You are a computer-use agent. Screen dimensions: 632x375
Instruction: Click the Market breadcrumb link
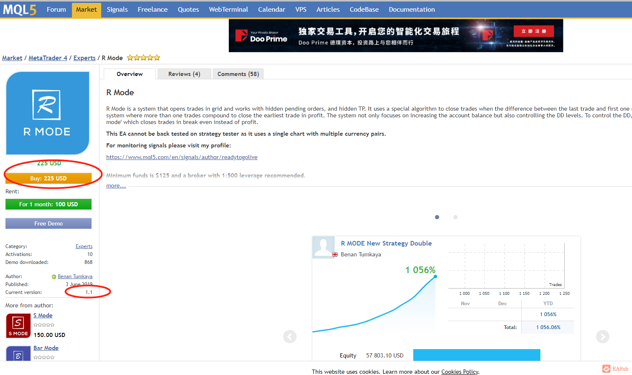click(12, 58)
